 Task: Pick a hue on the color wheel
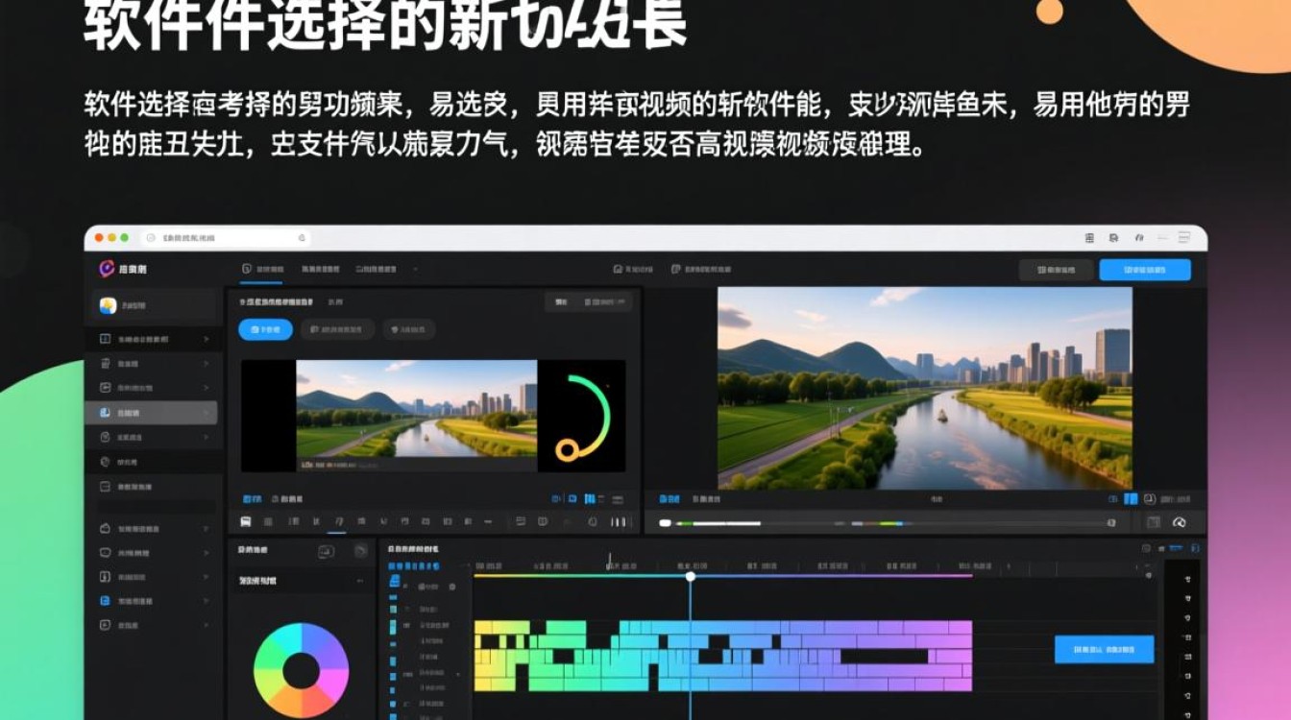(301, 671)
